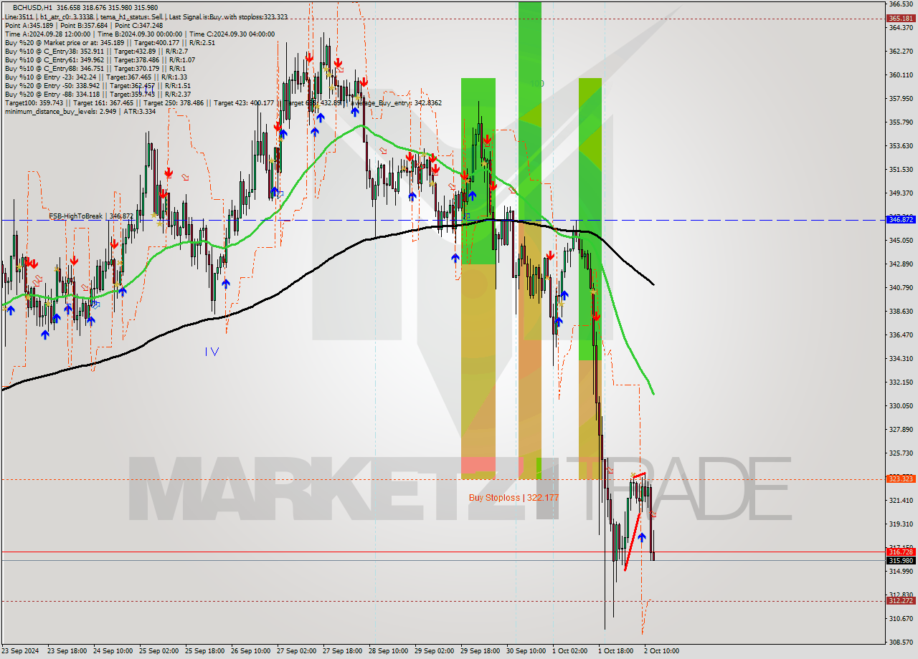918x659 pixels.
Task: Click the 353.630 price axis label
Action: (902, 145)
